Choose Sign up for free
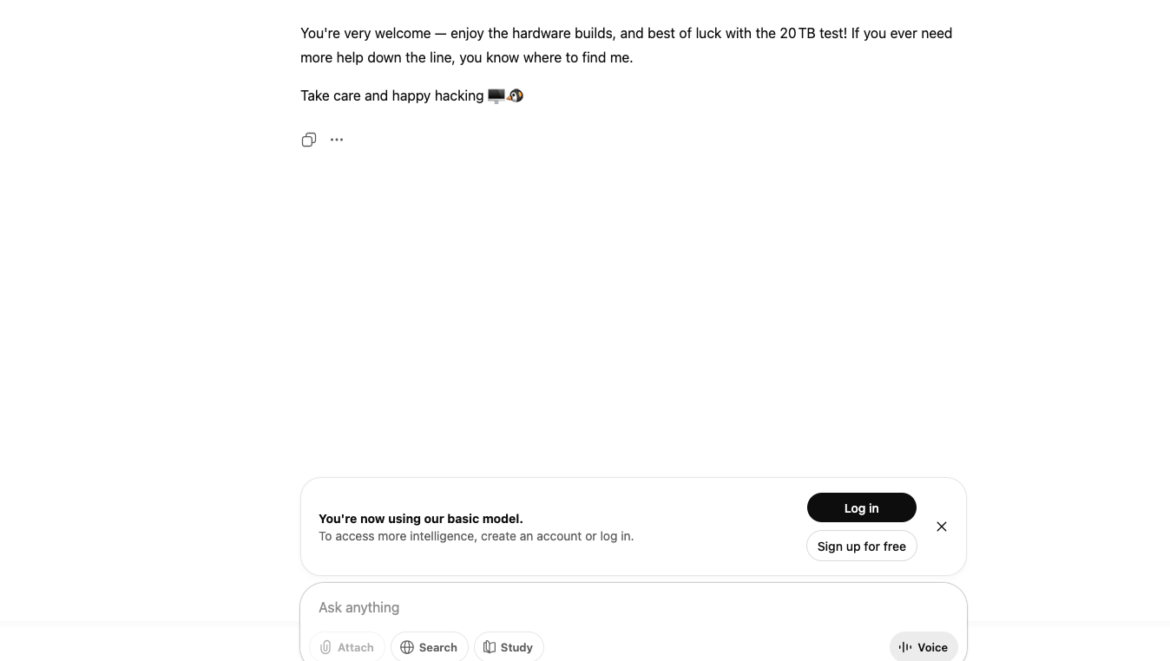This screenshot has width=1170, height=661. click(x=861, y=546)
